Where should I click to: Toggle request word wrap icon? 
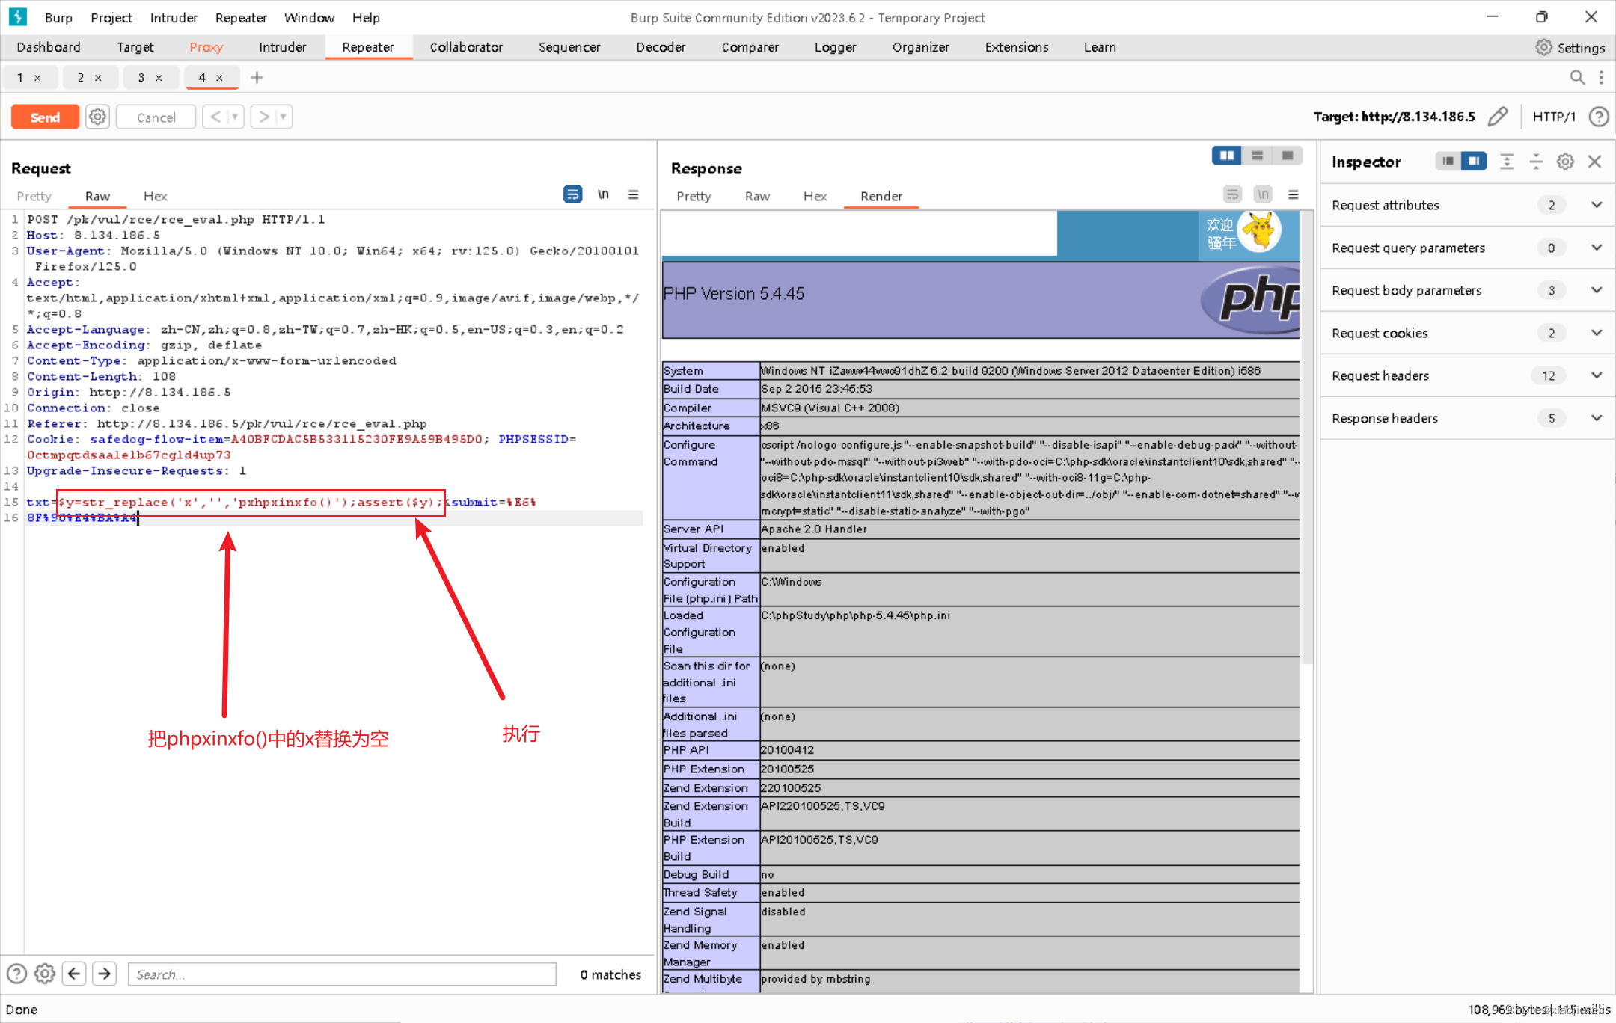pos(572,194)
